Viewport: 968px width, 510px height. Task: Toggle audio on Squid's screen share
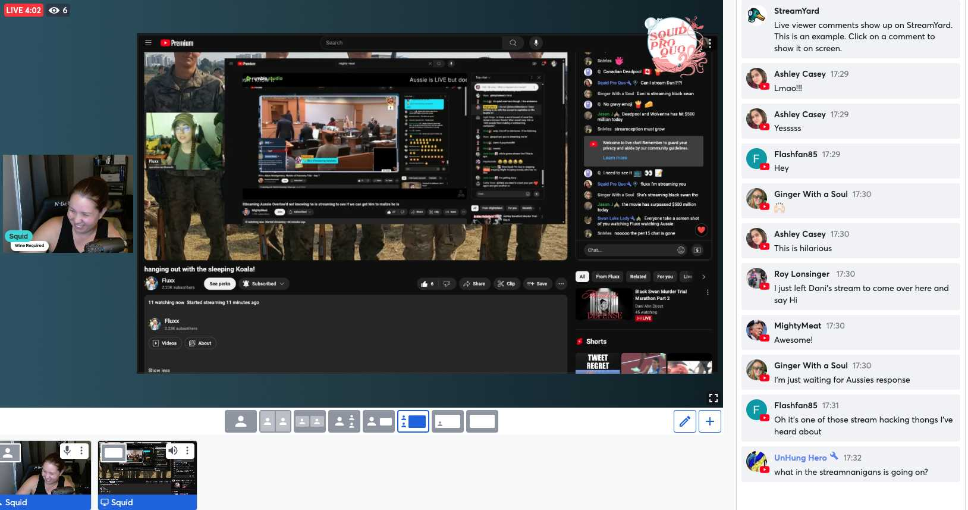[x=173, y=450]
